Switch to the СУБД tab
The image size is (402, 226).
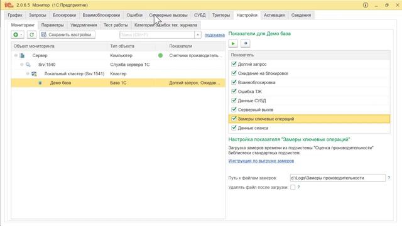pos(200,15)
